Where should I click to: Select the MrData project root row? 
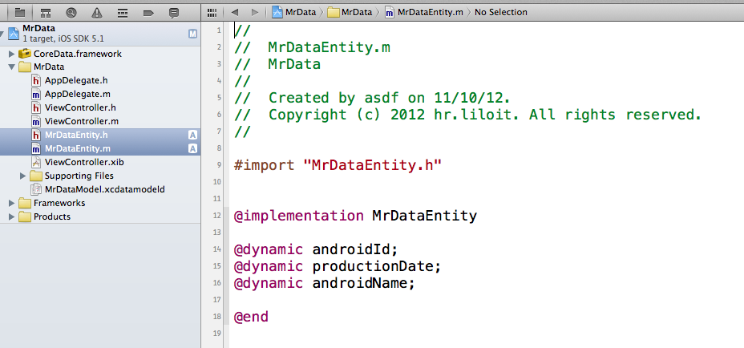point(99,33)
